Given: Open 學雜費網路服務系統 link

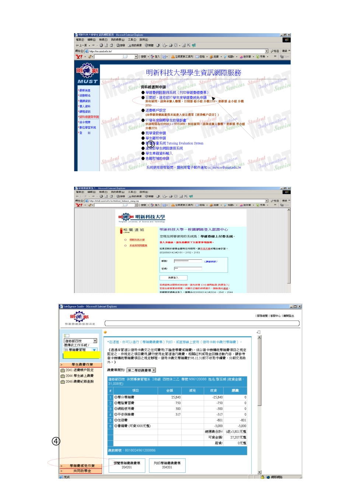Looking at the screenshot, I should click(177, 93).
